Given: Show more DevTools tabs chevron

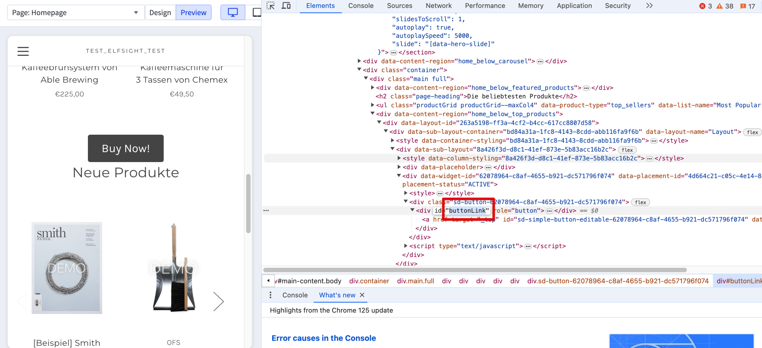Looking at the screenshot, I should [x=649, y=6].
